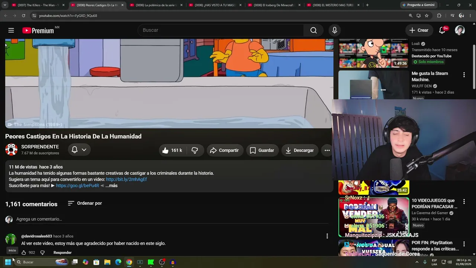Open options for Me gusta la Steam Machine video
Viewport: 476px width, 268px height.
(464, 75)
